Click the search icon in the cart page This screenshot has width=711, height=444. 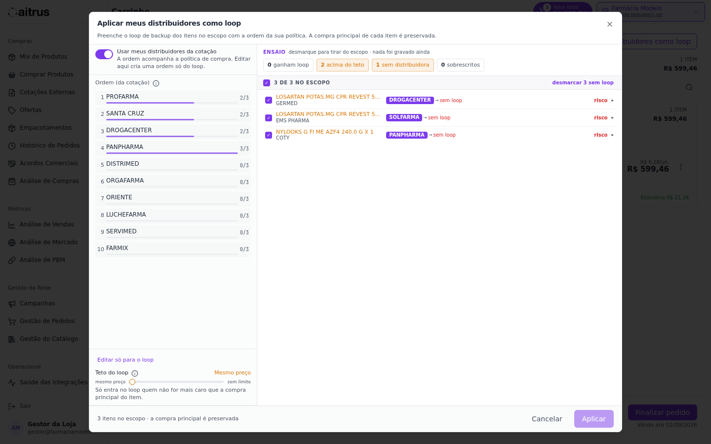tap(689, 87)
